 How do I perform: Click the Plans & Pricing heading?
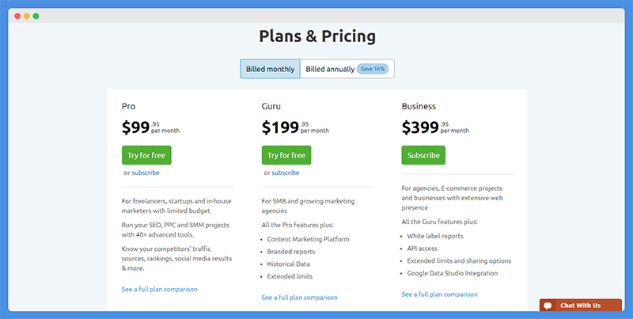click(317, 36)
